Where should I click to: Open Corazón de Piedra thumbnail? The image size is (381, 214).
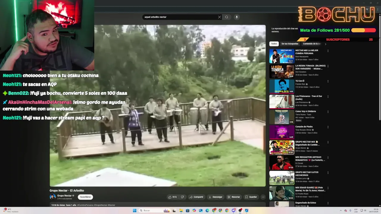tap(282, 132)
